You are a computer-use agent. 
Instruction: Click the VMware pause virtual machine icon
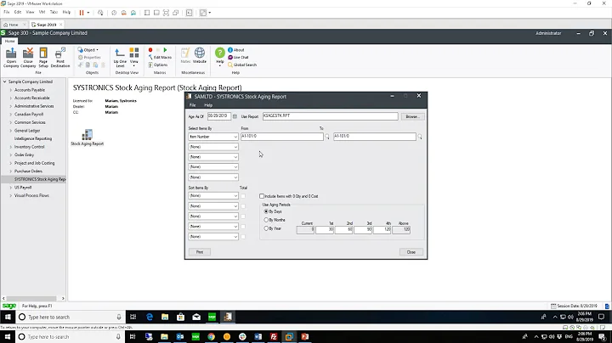pyautogui.click(x=82, y=13)
